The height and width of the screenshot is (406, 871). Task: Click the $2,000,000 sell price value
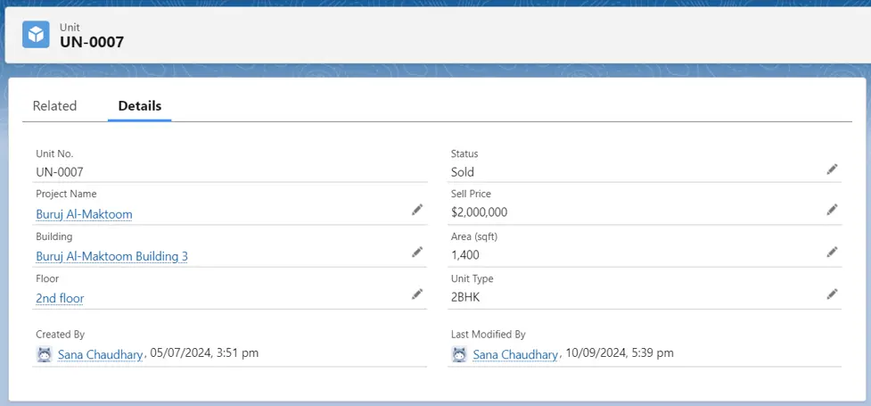tap(480, 212)
